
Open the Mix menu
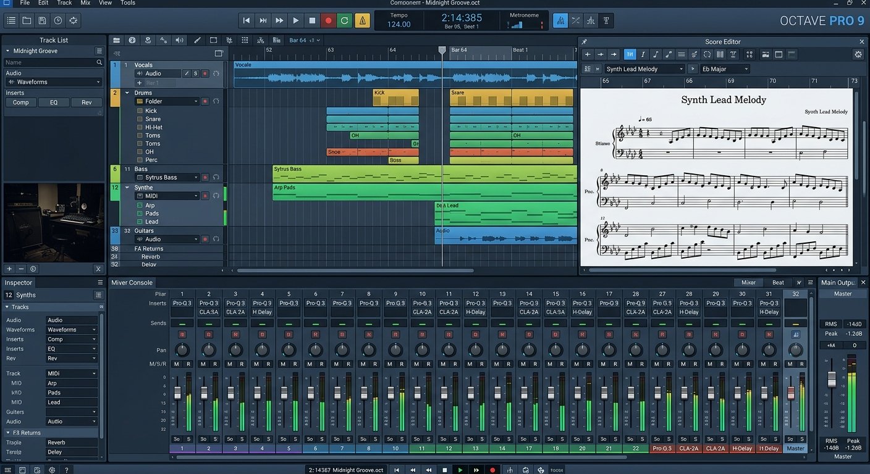coord(85,3)
